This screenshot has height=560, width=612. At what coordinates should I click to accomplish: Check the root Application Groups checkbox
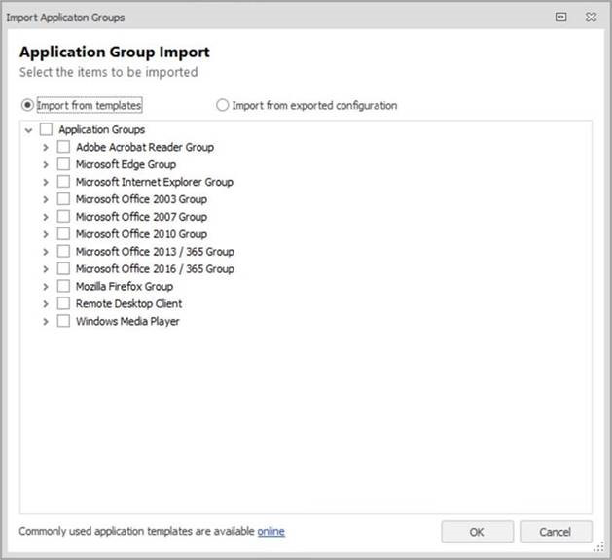coord(46,129)
